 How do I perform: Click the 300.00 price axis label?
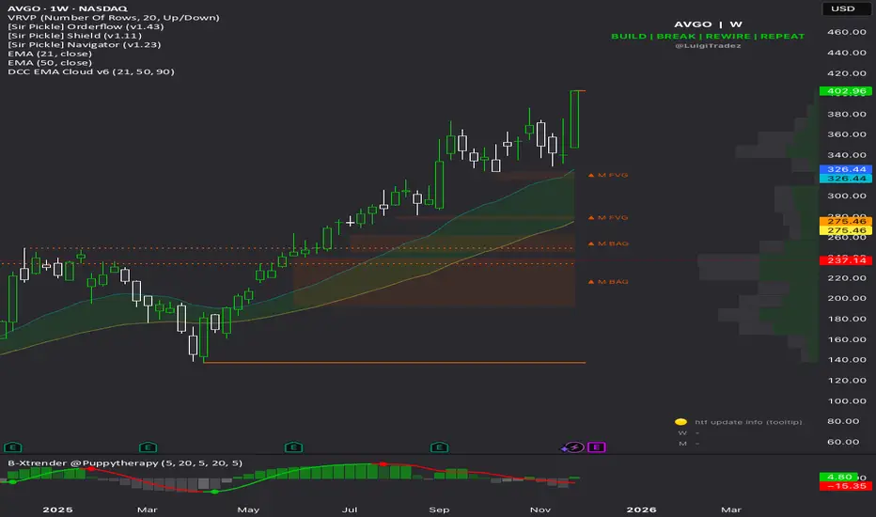click(x=846, y=196)
